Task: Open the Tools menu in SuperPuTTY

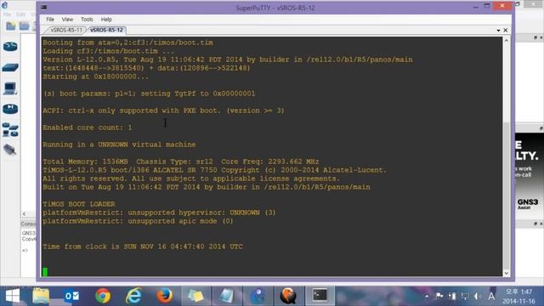Action: click(87, 20)
